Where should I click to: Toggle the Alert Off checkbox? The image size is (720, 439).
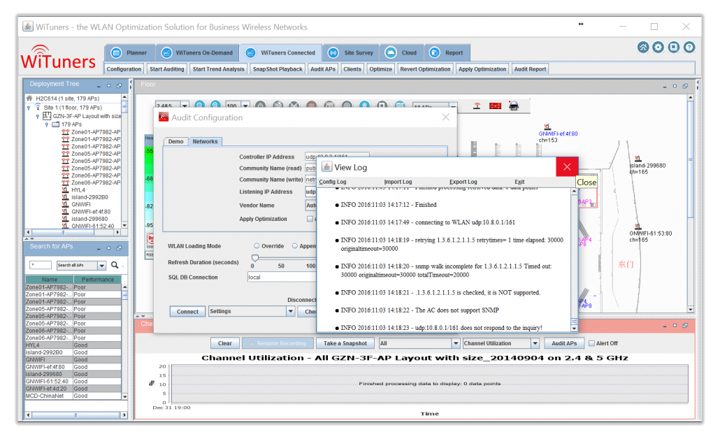click(x=592, y=343)
